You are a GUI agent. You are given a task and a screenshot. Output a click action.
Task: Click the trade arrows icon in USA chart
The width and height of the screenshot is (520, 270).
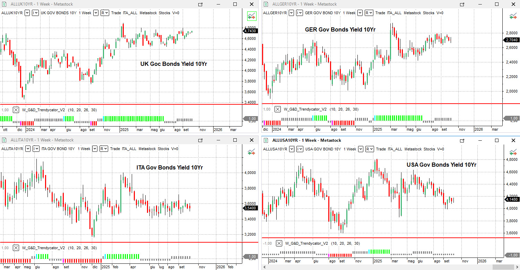point(513,152)
